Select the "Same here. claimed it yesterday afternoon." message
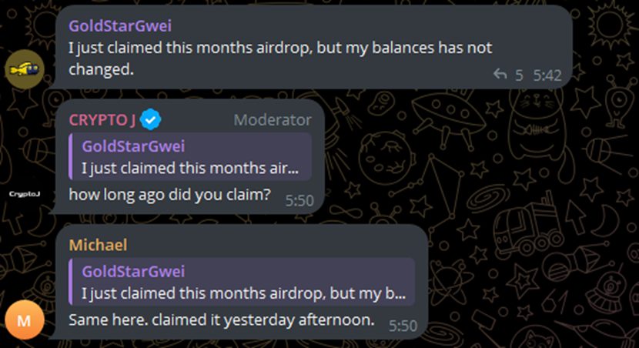 (221, 319)
